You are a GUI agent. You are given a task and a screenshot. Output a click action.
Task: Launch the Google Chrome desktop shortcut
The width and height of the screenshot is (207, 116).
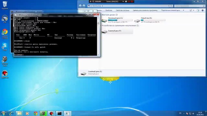5,34
